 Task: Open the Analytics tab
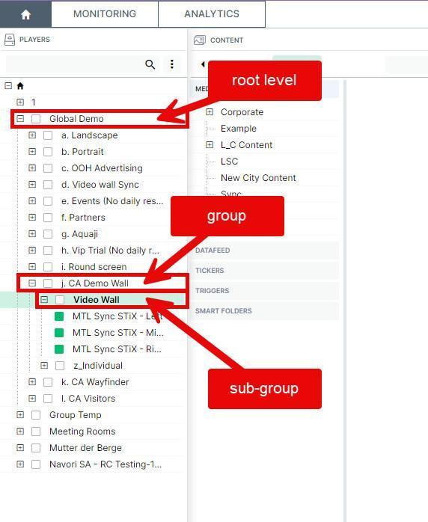click(x=212, y=14)
